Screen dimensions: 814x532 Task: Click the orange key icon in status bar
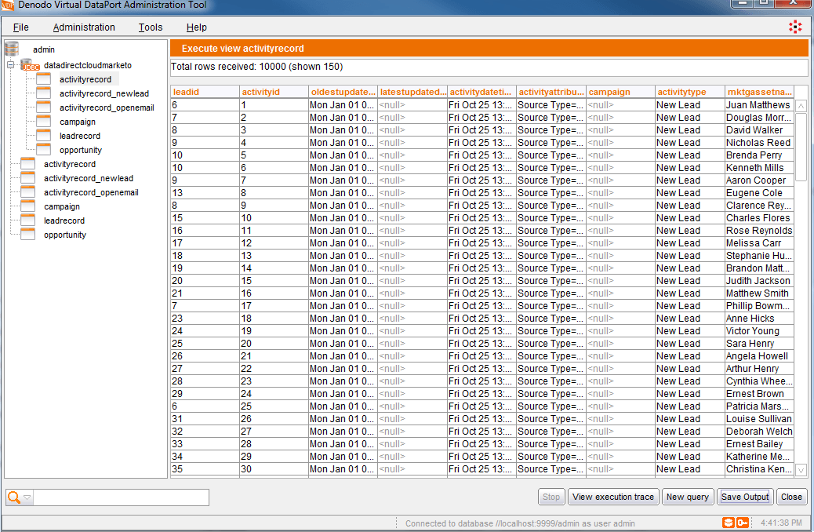point(743,523)
